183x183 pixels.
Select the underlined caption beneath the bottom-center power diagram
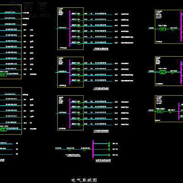[103, 160]
